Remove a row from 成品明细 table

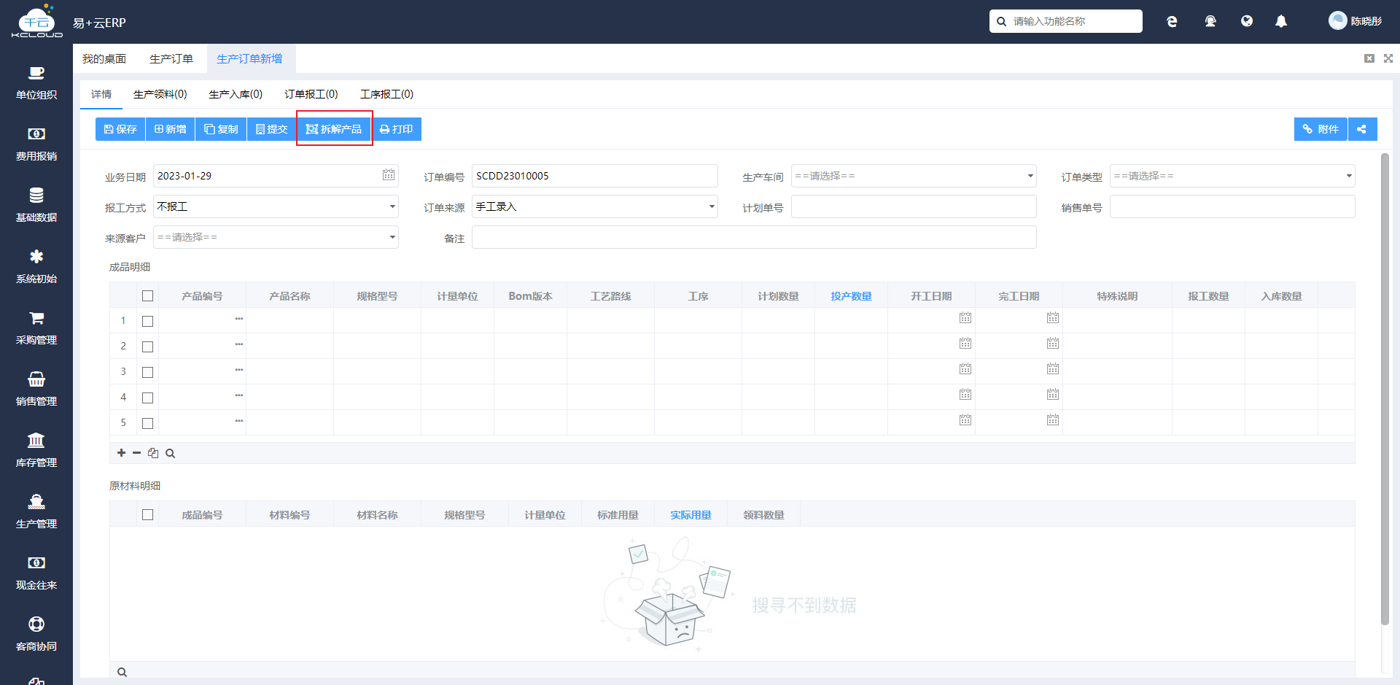point(136,453)
